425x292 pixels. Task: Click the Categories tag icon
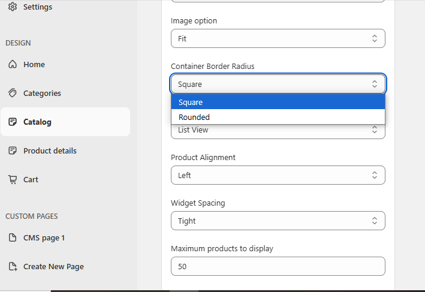click(13, 93)
